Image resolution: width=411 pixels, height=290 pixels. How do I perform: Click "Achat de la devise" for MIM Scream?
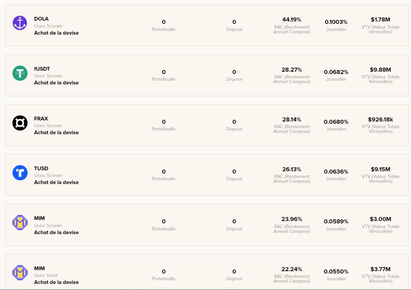pos(56,232)
